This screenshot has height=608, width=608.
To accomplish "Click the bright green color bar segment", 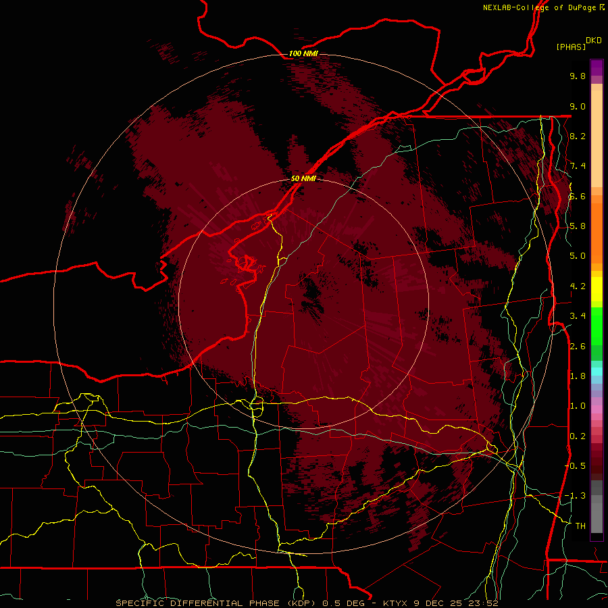I will point(597,327).
